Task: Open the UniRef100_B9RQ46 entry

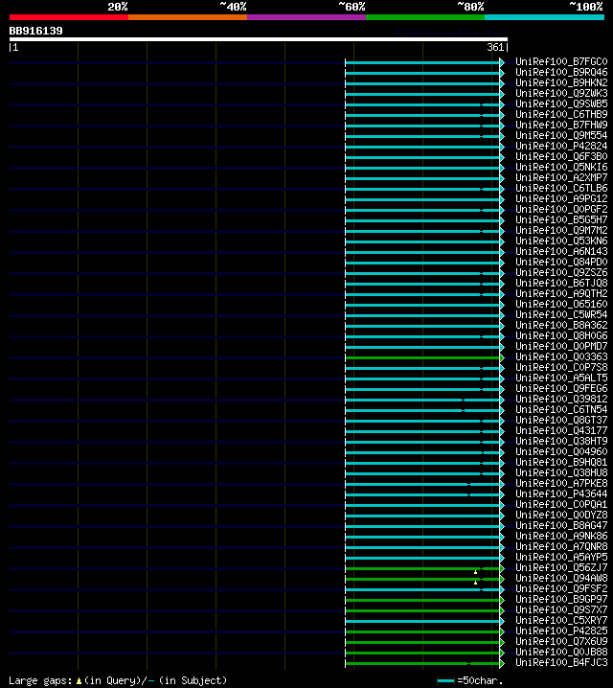Action: (561, 73)
